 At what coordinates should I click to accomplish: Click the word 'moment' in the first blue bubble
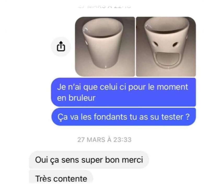point(172,87)
